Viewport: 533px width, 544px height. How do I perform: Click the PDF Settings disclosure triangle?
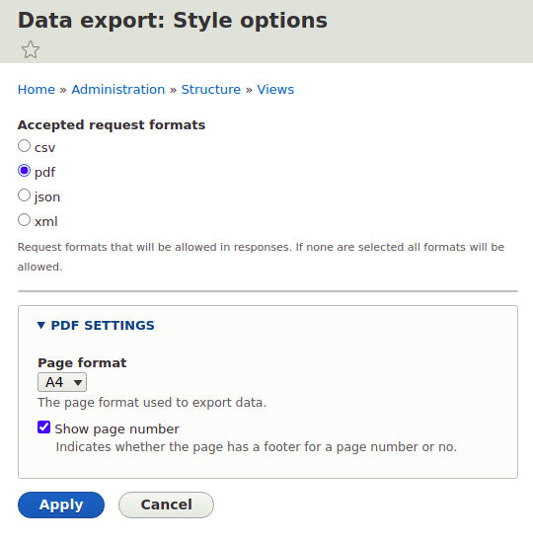click(x=40, y=326)
